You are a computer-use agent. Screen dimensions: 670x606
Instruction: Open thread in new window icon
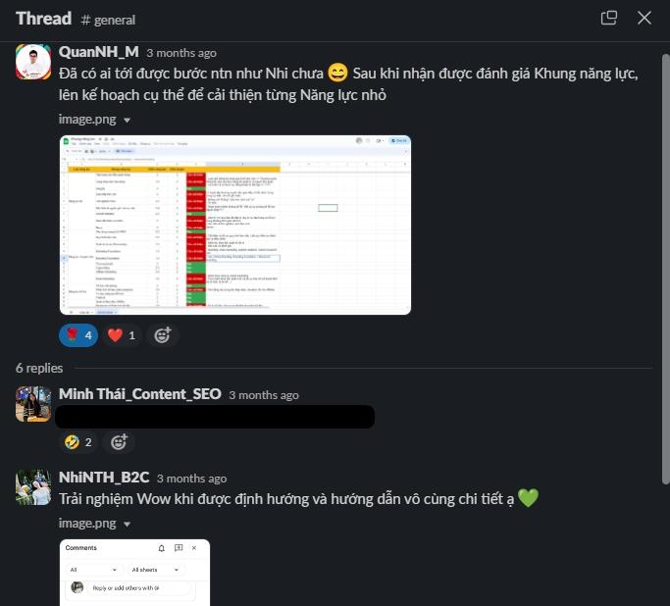[x=608, y=18]
